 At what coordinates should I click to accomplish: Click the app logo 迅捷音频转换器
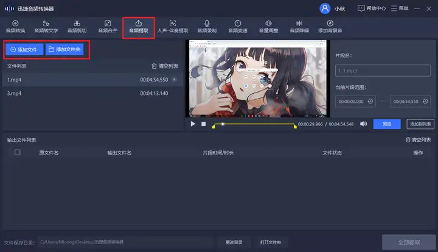click(x=29, y=9)
